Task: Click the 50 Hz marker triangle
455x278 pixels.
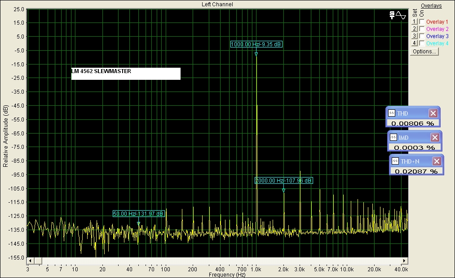Action: pos(138,224)
